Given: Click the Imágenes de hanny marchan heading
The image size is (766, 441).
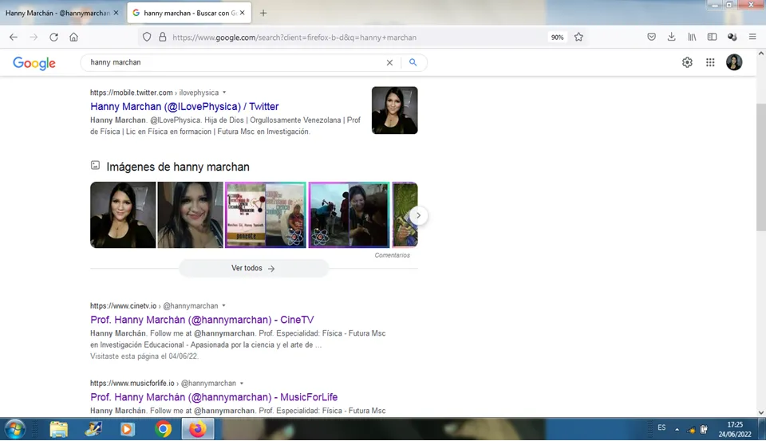Looking at the screenshot, I should pos(178,167).
